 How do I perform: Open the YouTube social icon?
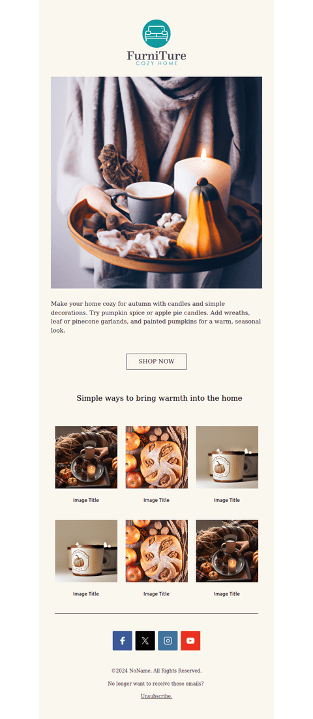tap(190, 641)
